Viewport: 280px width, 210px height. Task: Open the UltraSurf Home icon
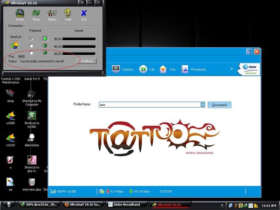point(20,15)
